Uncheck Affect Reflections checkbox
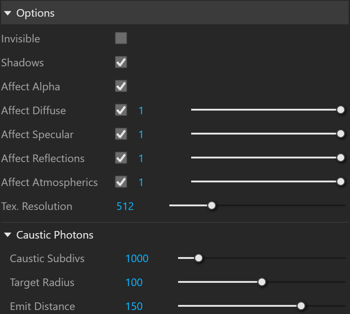 tap(121, 158)
